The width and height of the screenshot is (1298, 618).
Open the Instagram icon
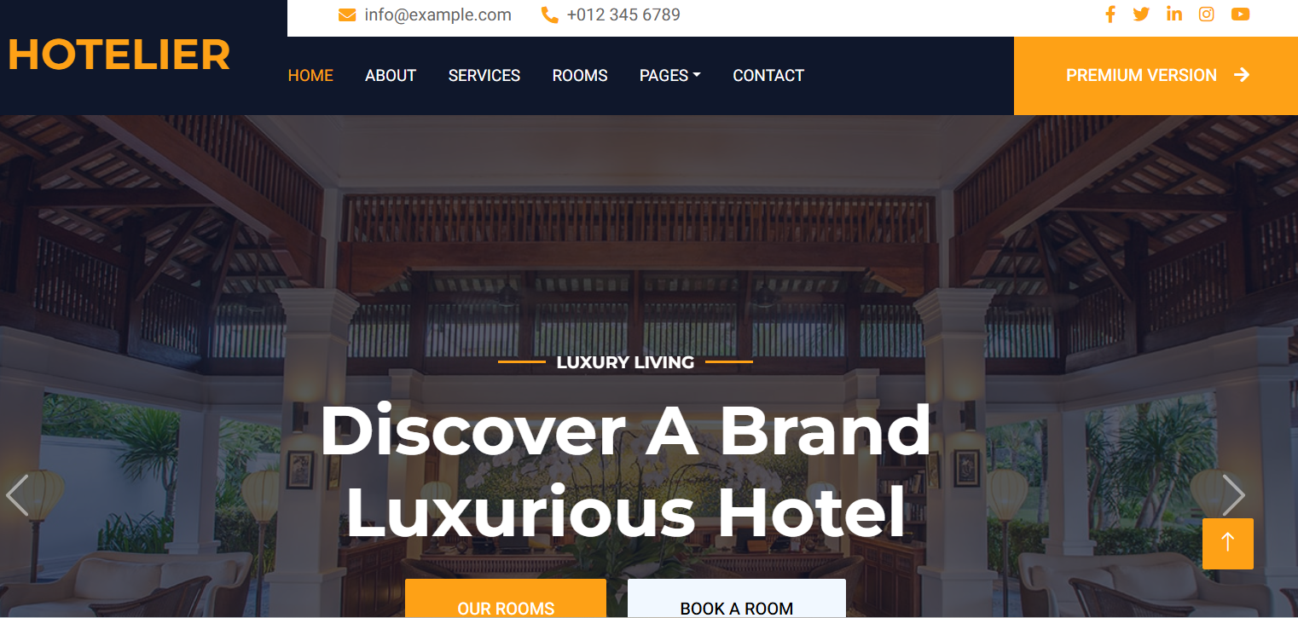tap(1206, 14)
